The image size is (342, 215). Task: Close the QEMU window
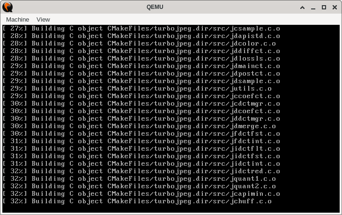[x=335, y=7]
